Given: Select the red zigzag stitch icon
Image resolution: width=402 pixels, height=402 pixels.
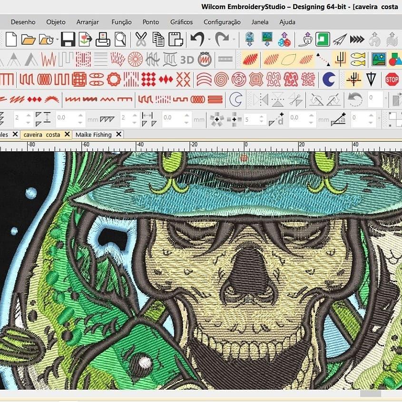Looking at the screenshot, I should 49,59.
